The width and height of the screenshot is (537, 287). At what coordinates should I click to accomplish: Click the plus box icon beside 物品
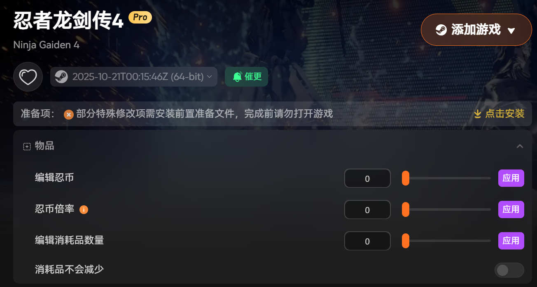pyautogui.click(x=27, y=146)
